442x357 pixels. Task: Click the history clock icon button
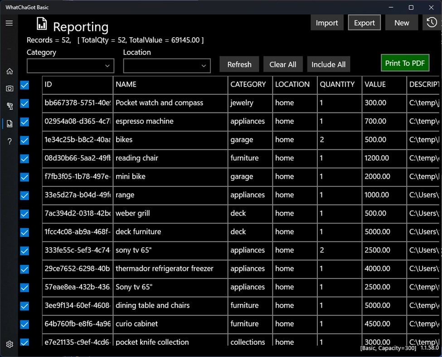432,23
